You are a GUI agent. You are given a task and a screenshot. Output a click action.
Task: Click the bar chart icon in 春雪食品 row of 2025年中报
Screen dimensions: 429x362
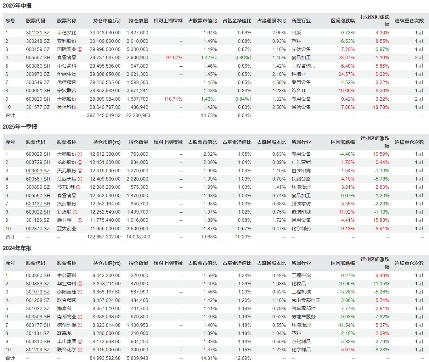coord(421,58)
